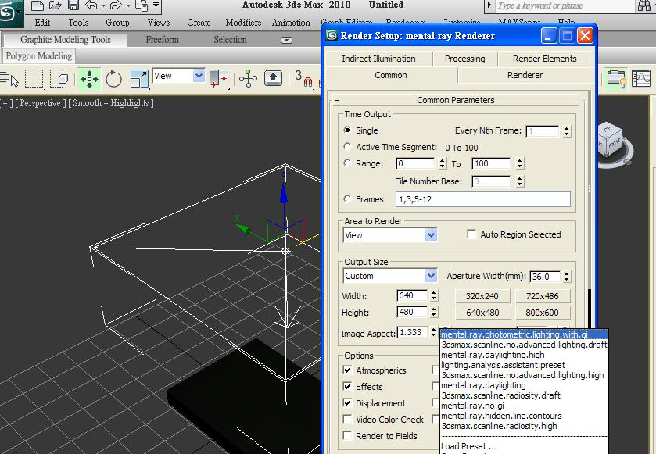Viewport: 656px width, 454px height.
Task: Toggle the 3D Snaps magnet icon
Action: click(303, 79)
